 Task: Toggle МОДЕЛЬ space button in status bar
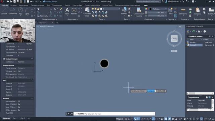point(120,119)
